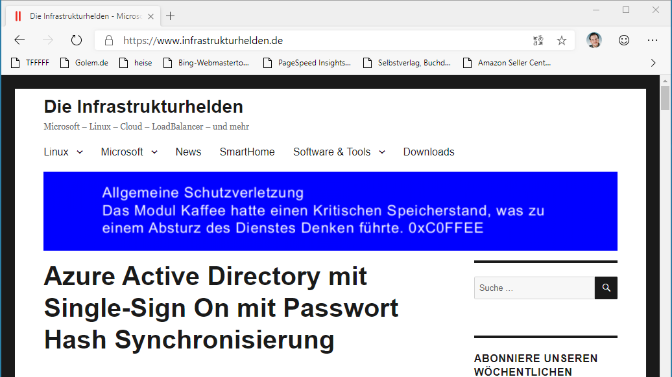Reload the page with refresh icon
The width and height of the screenshot is (672, 377).
[77, 40]
